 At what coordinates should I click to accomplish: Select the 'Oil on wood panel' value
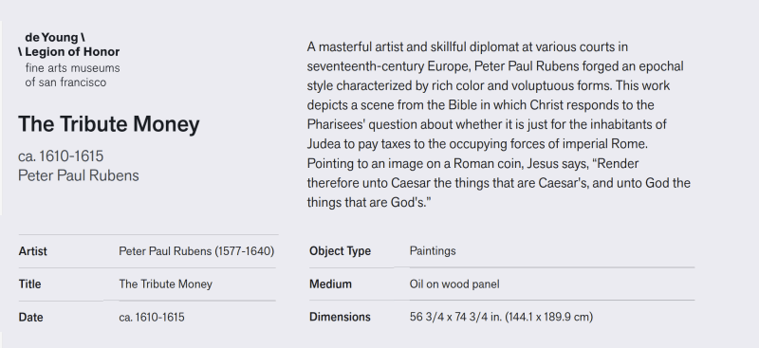coord(454,284)
